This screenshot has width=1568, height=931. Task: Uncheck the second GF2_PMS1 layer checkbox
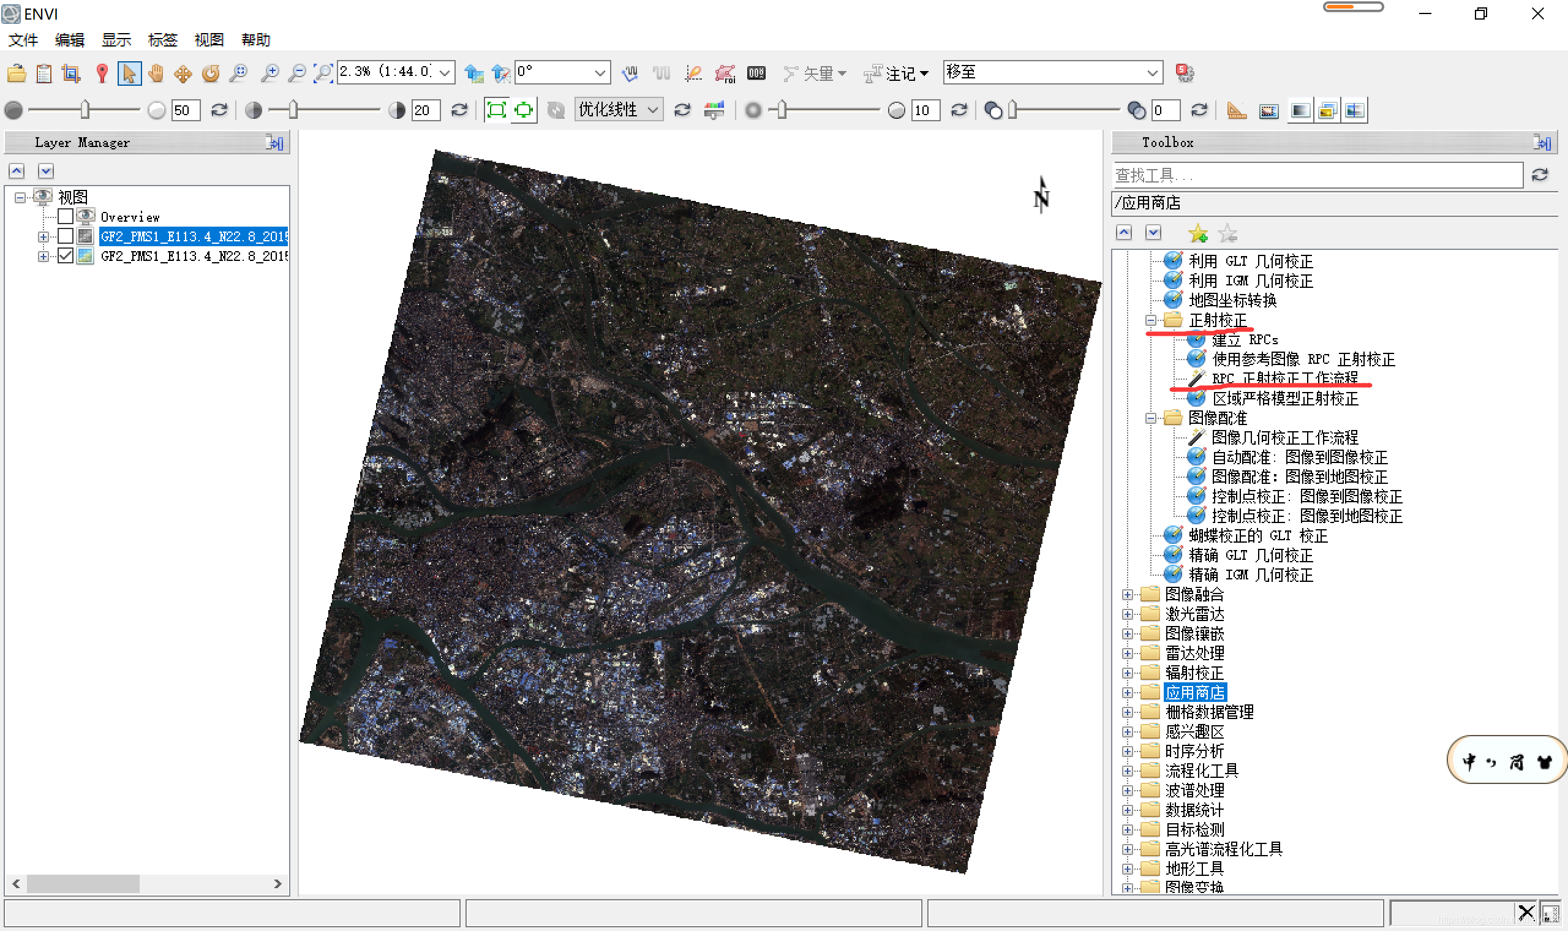click(x=65, y=255)
